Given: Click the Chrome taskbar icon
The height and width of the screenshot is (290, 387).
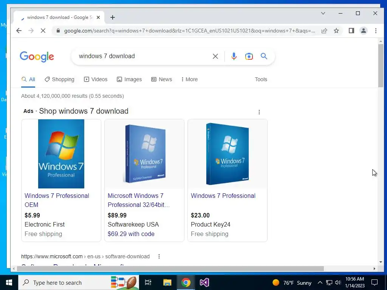Looking at the screenshot, I should [186, 282].
